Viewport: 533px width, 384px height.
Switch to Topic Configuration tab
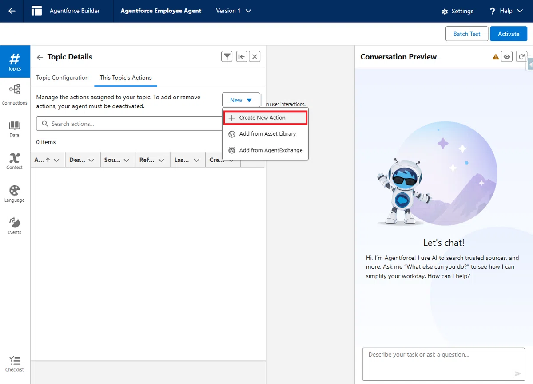62,78
